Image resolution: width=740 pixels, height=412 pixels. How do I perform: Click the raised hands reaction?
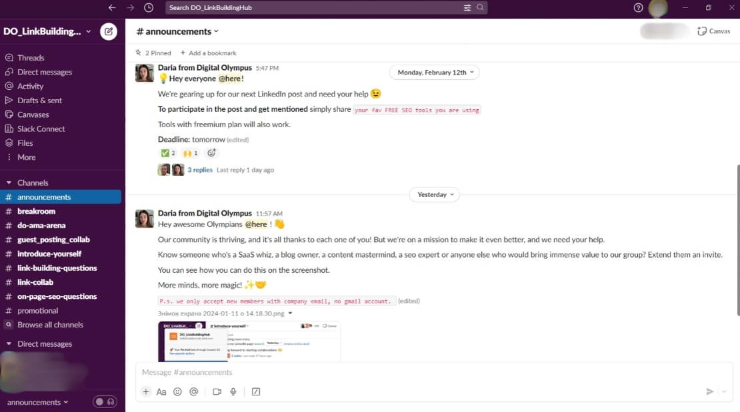click(191, 152)
